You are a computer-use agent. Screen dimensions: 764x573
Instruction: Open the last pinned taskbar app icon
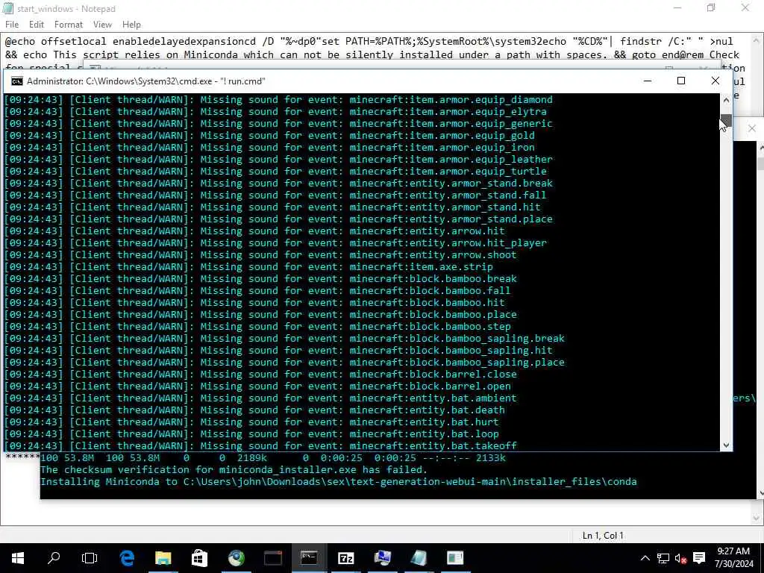click(x=455, y=558)
